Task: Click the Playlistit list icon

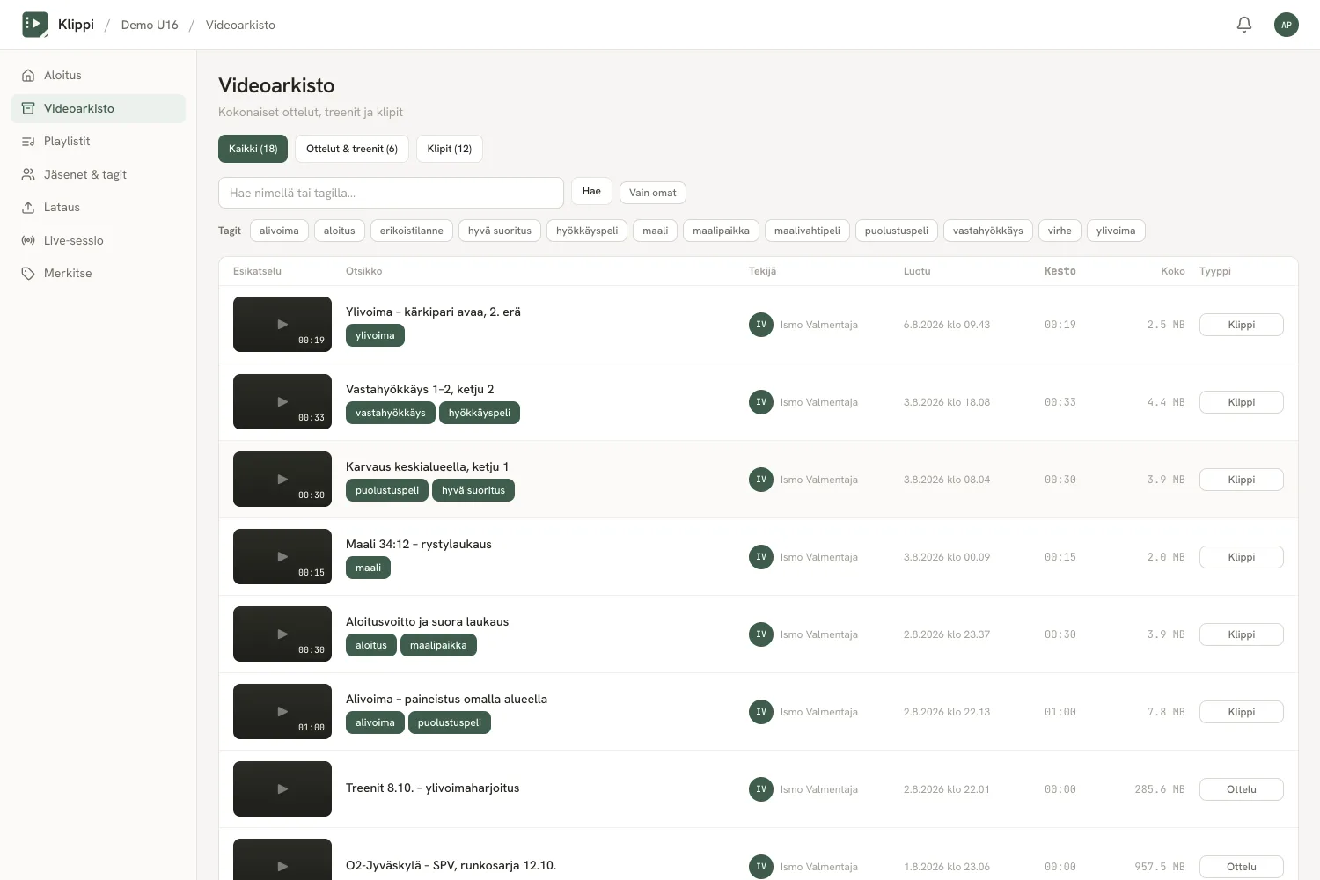Action: [28, 142]
